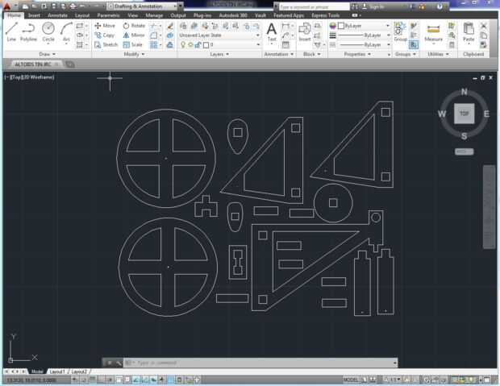Viewport: 500px width, 386px height.
Task: Click the TOP face of ViewCube
Action: pyautogui.click(x=464, y=113)
